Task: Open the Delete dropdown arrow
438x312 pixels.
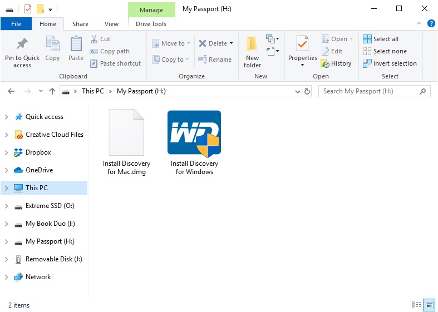Action: 232,43
